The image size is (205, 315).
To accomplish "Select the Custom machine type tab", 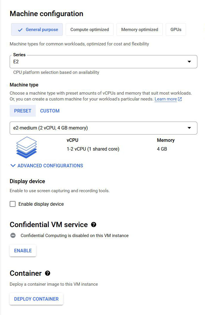I will (50, 111).
